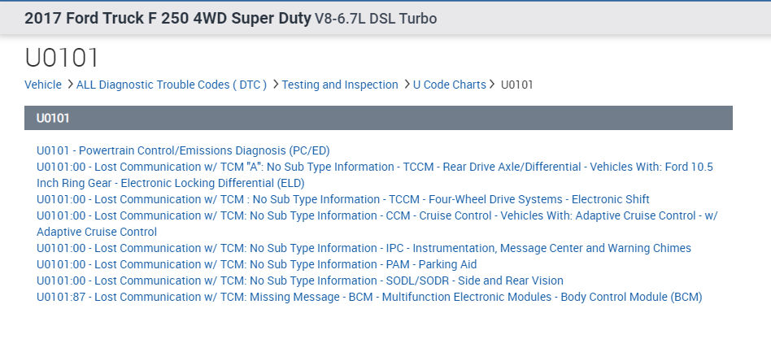This screenshot has height=361, width=771.
Task: Click chevron following the DTC breadcrumb
Action: tap(275, 85)
